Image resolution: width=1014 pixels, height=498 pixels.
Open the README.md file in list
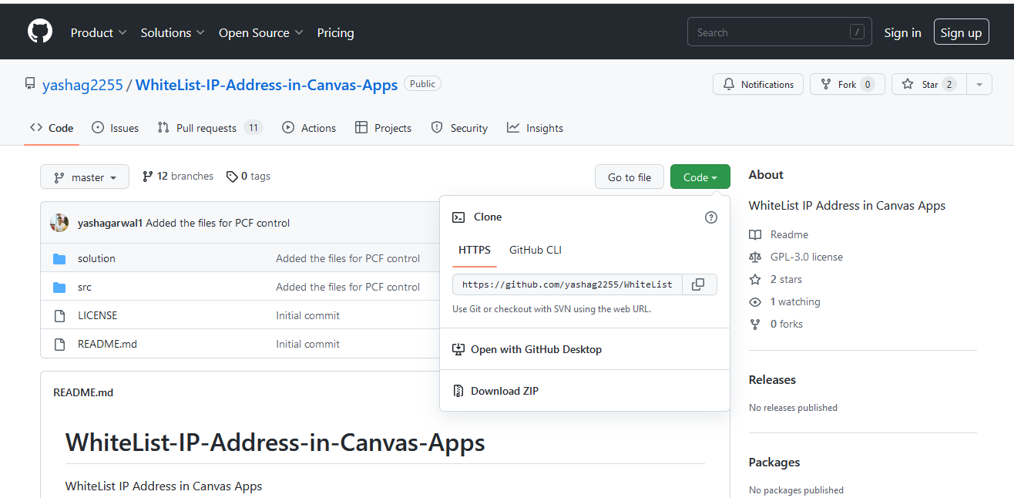click(107, 344)
